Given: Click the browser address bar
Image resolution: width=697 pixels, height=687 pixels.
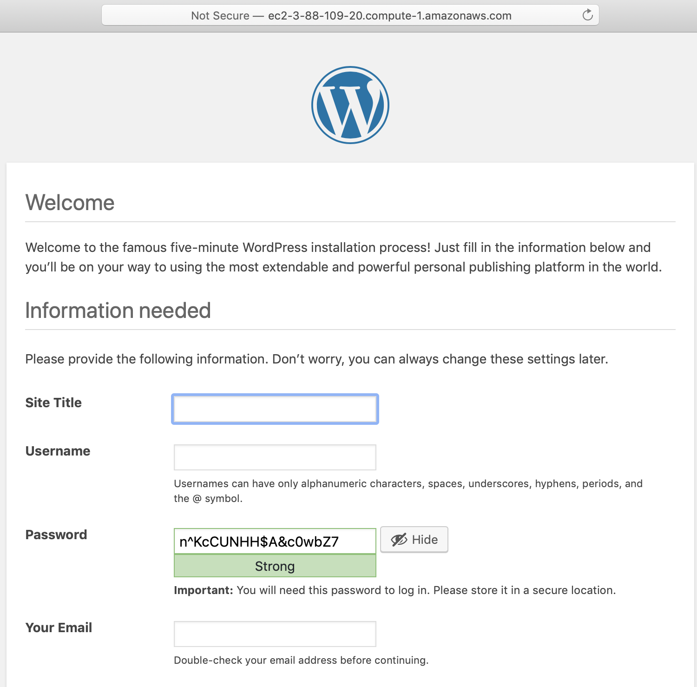Looking at the screenshot, I should (x=350, y=15).
